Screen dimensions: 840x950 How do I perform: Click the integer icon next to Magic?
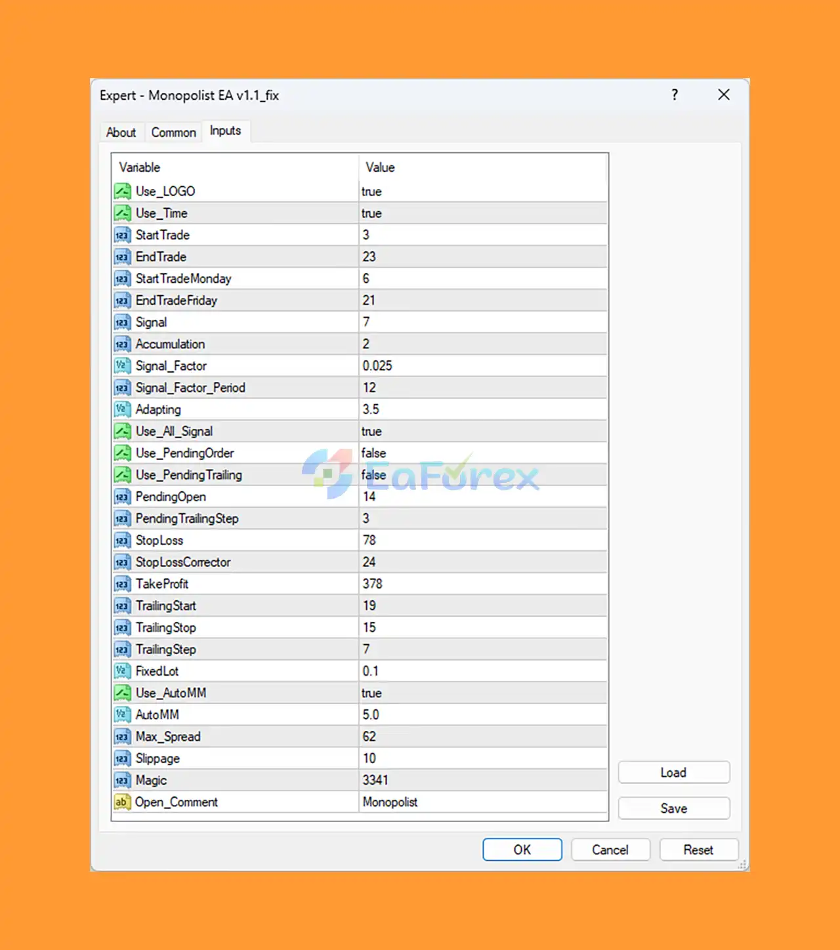[123, 780]
